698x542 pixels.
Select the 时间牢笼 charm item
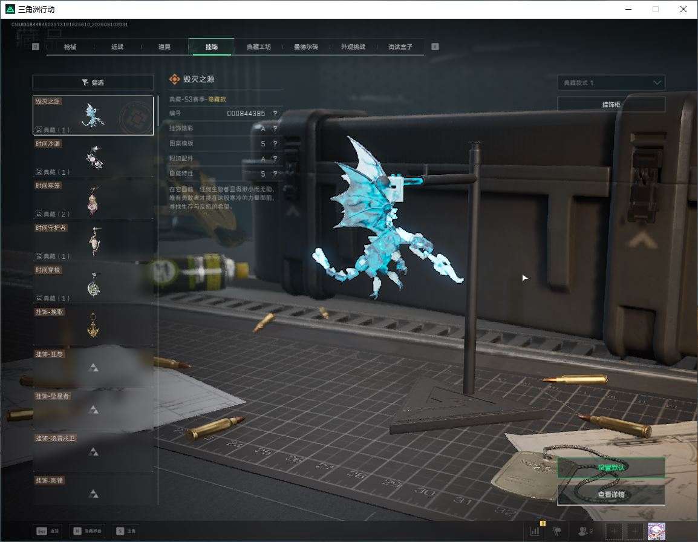click(x=93, y=200)
